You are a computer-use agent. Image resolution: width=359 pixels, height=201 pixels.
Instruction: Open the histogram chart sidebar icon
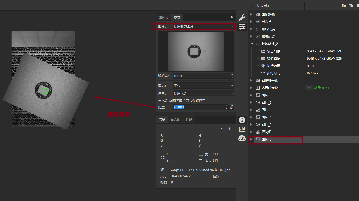pos(242,129)
